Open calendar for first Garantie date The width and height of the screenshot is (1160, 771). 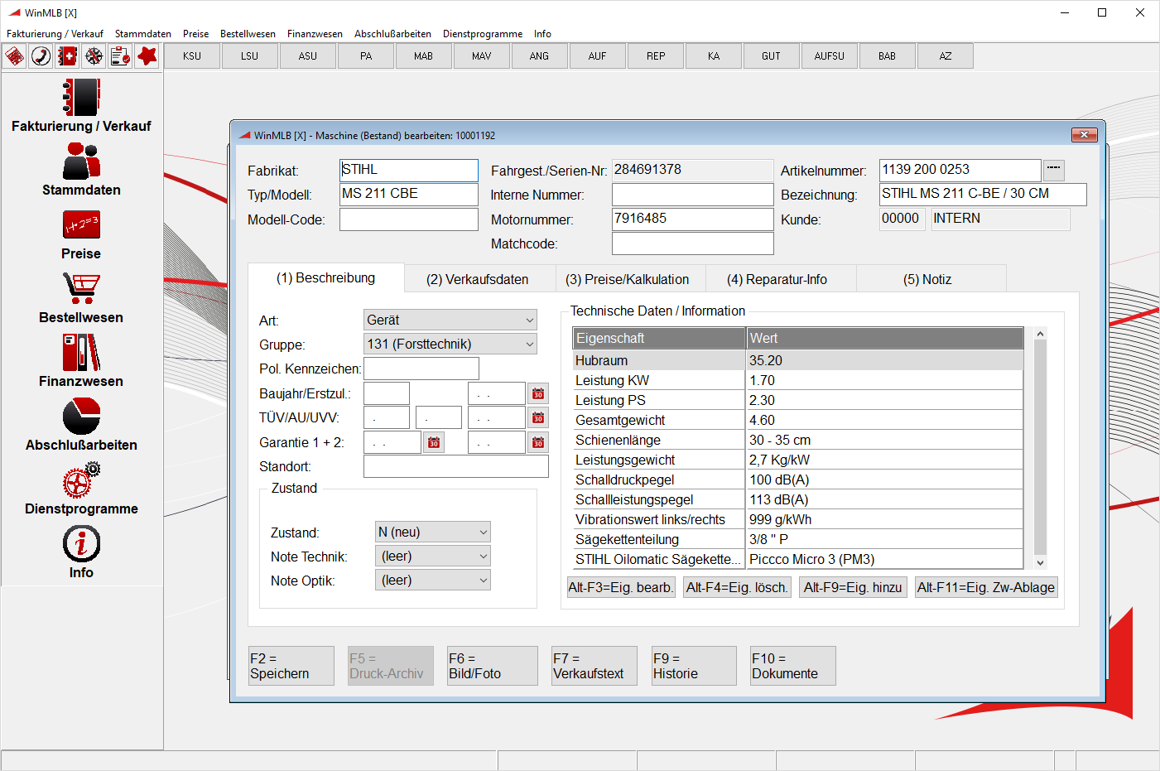(x=434, y=442)
